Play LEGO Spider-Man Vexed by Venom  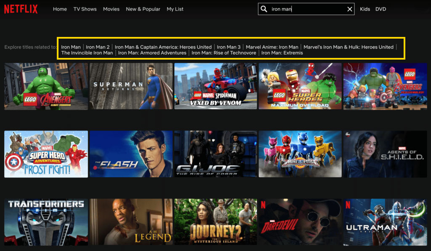(216, 86)
